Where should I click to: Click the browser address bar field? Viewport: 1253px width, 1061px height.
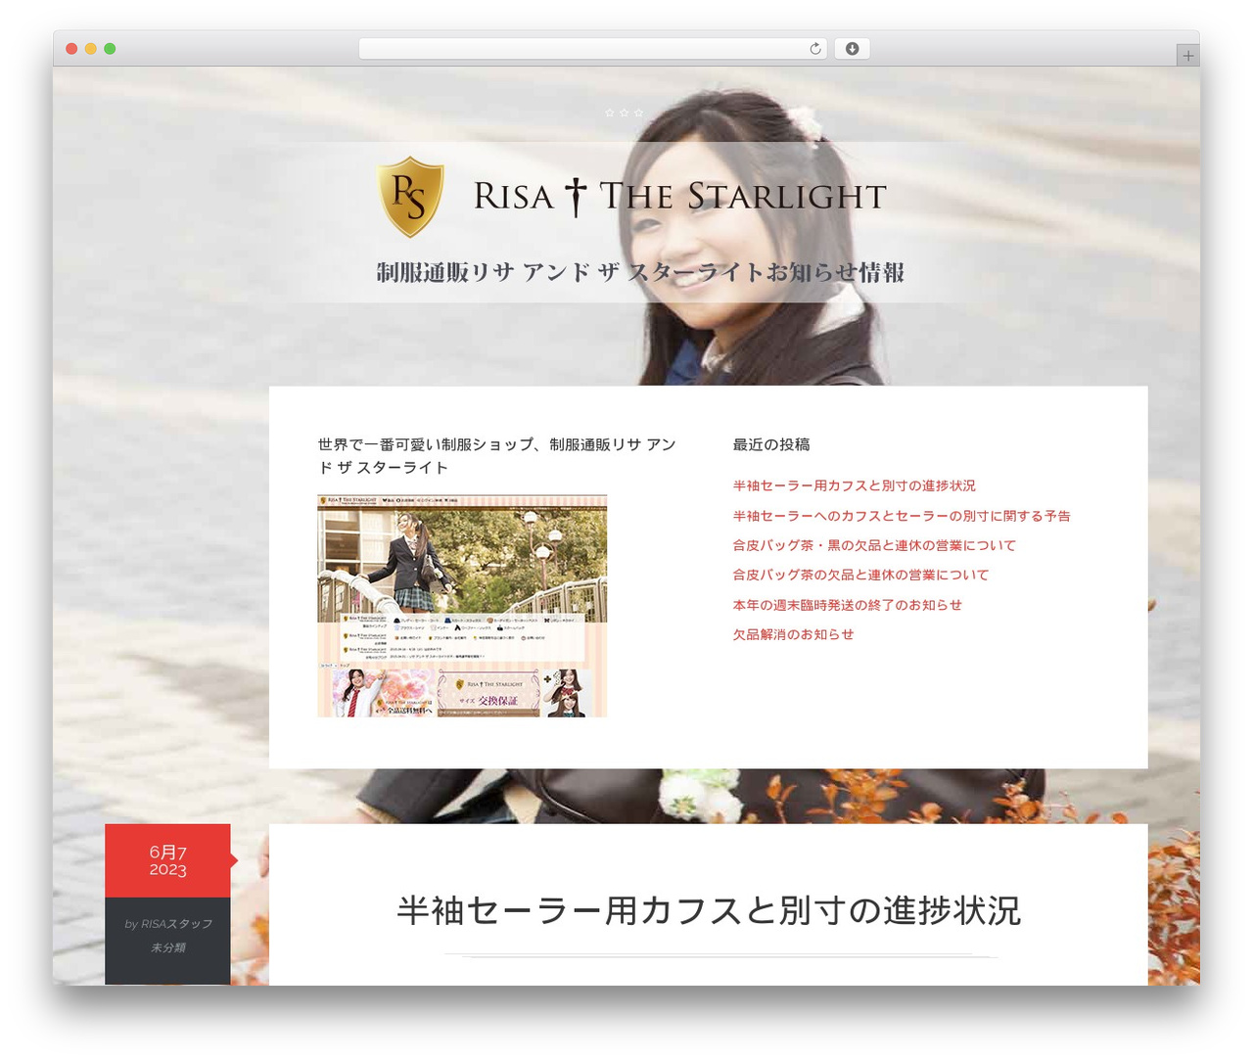(x=592, y=49)
